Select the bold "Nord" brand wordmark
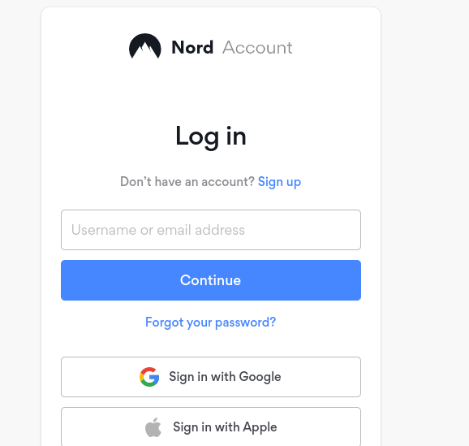This screenshot has width=469, height=446. point(192,47)
